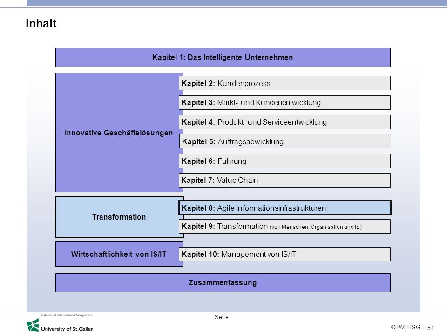This screenshot has width=447, height=335.
Task: Click the 'Inhalt' slide title
Action: tap(41, 23)
